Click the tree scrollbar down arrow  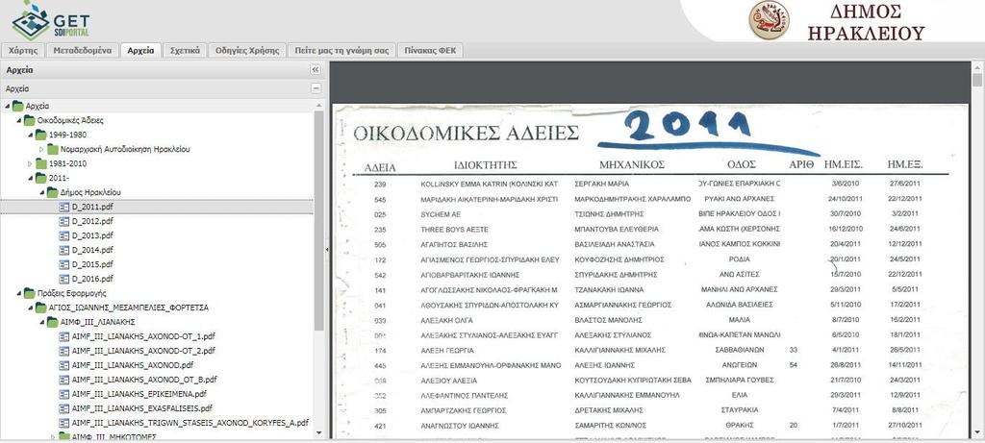coord(318,432)
